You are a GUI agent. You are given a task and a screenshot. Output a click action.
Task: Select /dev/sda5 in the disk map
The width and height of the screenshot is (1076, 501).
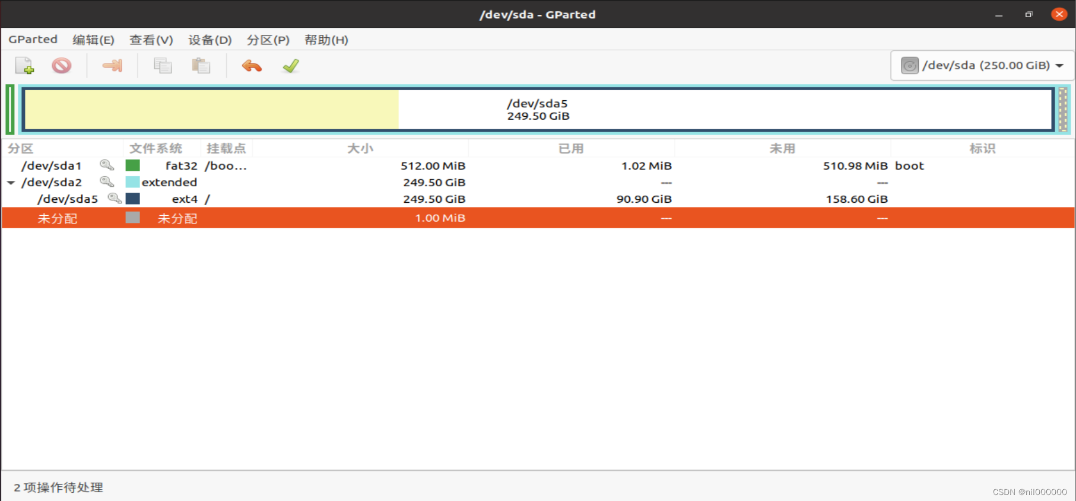(x=538, y=110)
